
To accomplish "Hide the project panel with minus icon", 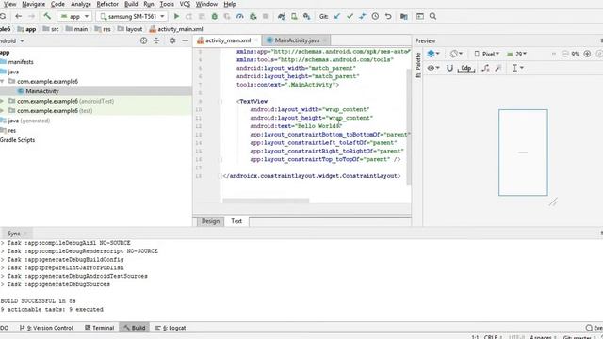I will (x=185, y=40).
